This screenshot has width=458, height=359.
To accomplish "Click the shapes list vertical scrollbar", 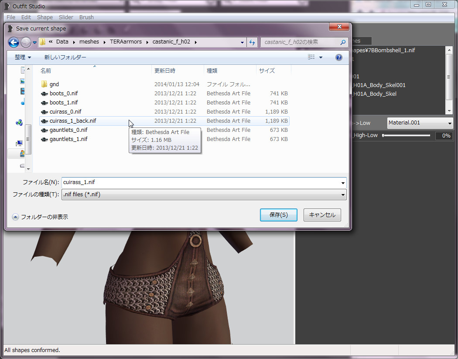I will pyautogui.click(x=449, y=80).
